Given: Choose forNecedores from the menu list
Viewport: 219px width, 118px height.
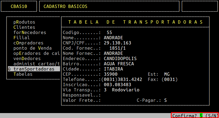Looking at the screenshot, I should coord(30,32).
